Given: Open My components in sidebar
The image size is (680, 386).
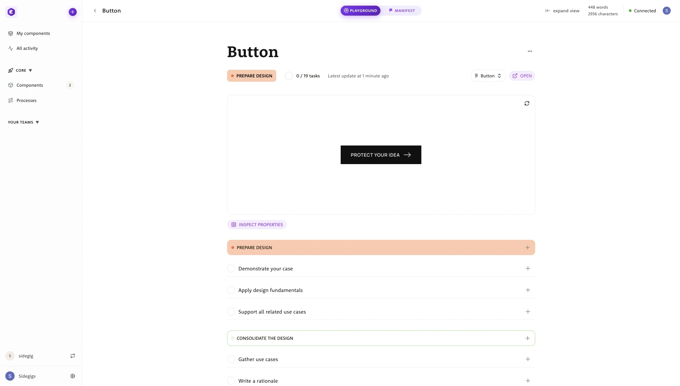Looking at the screenshot, I should [x=33, y=33].
